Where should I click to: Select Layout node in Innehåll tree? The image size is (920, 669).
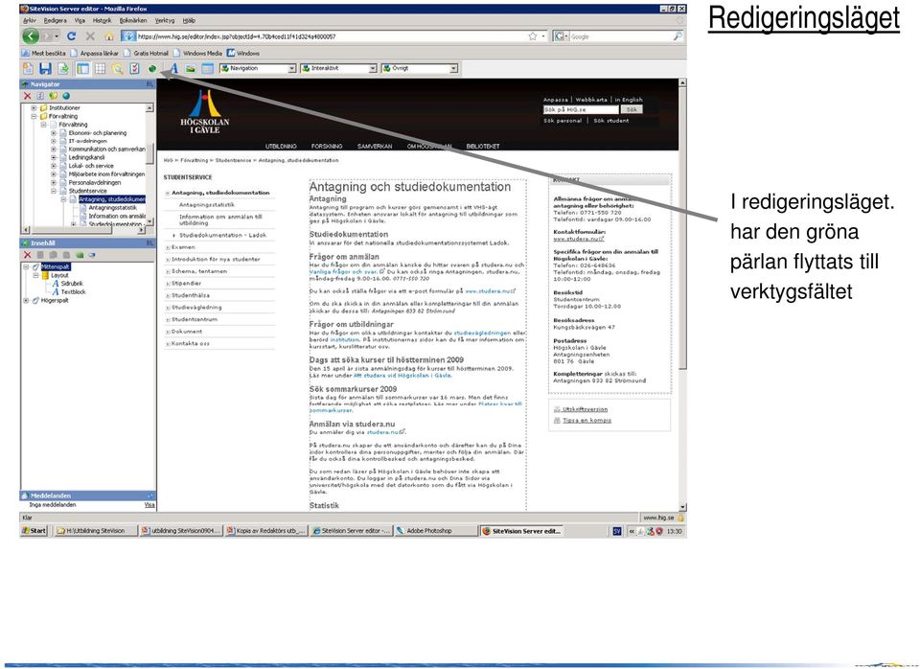point(59,275)
